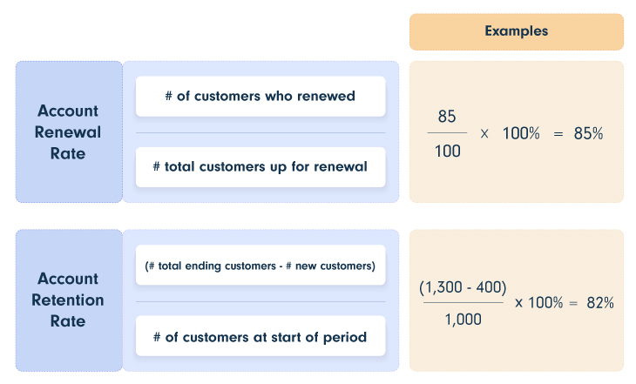The width and height of the screenshot is (636, 384).
Task: Click the 85 numerator in renewal example
Action: pyautogui.click(x=447, y=117)
